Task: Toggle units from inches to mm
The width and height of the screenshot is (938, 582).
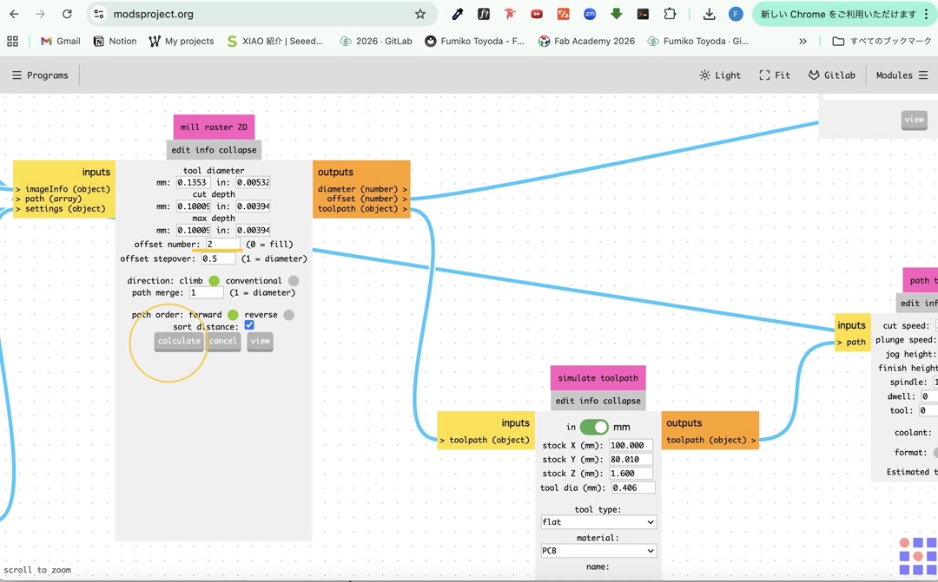Action: pos(595,427)
